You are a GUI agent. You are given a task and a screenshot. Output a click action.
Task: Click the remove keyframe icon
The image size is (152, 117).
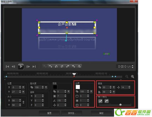(x=50, y=67)
